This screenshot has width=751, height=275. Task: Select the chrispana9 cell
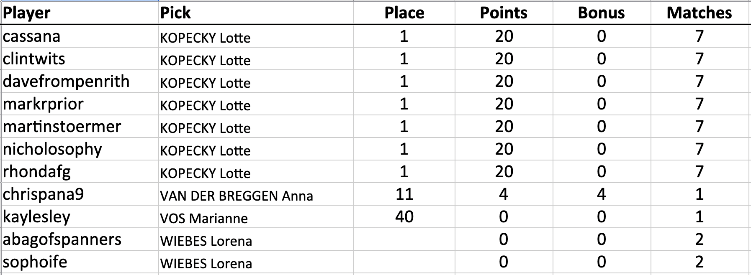coord(80,194)
